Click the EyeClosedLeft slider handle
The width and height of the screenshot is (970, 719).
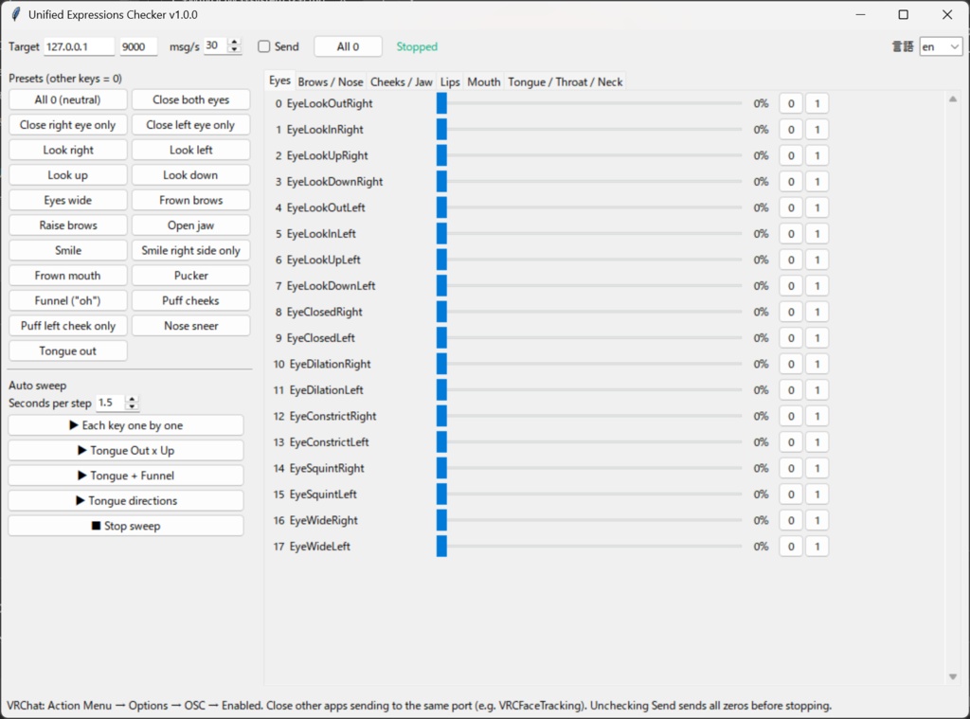[441, 338]
